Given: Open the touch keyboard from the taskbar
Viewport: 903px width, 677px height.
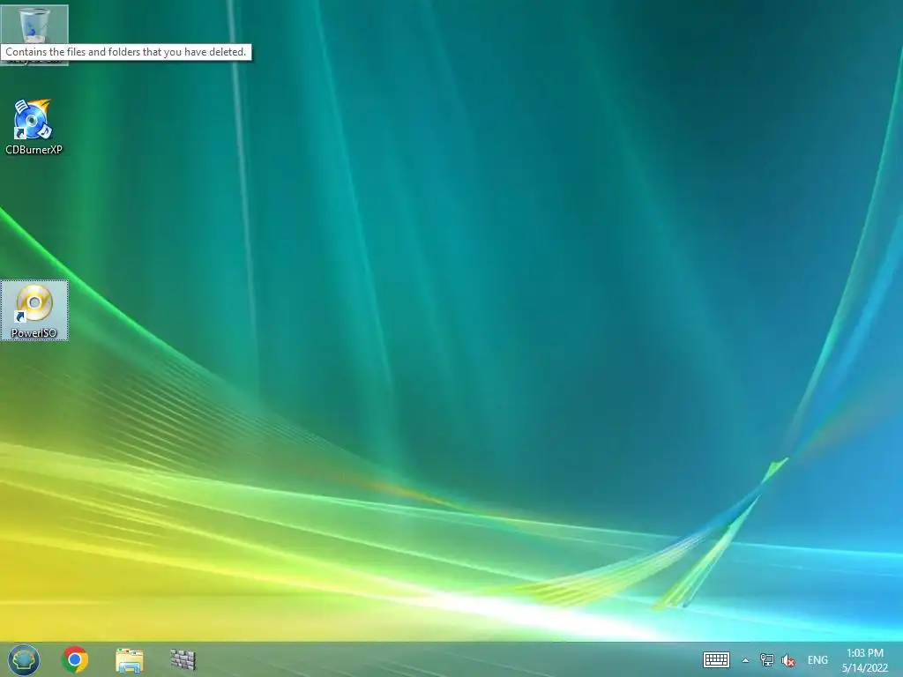Looking at the screenshot, I should point(716,659).
